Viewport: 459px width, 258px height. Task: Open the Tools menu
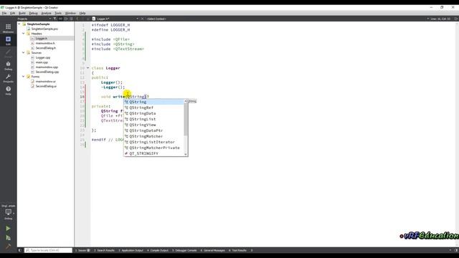pos(58,13)
